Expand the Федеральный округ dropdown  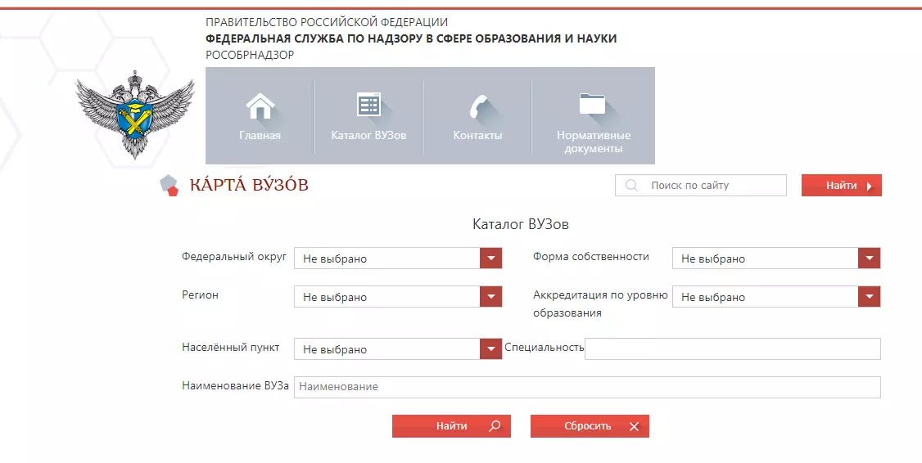490,258
